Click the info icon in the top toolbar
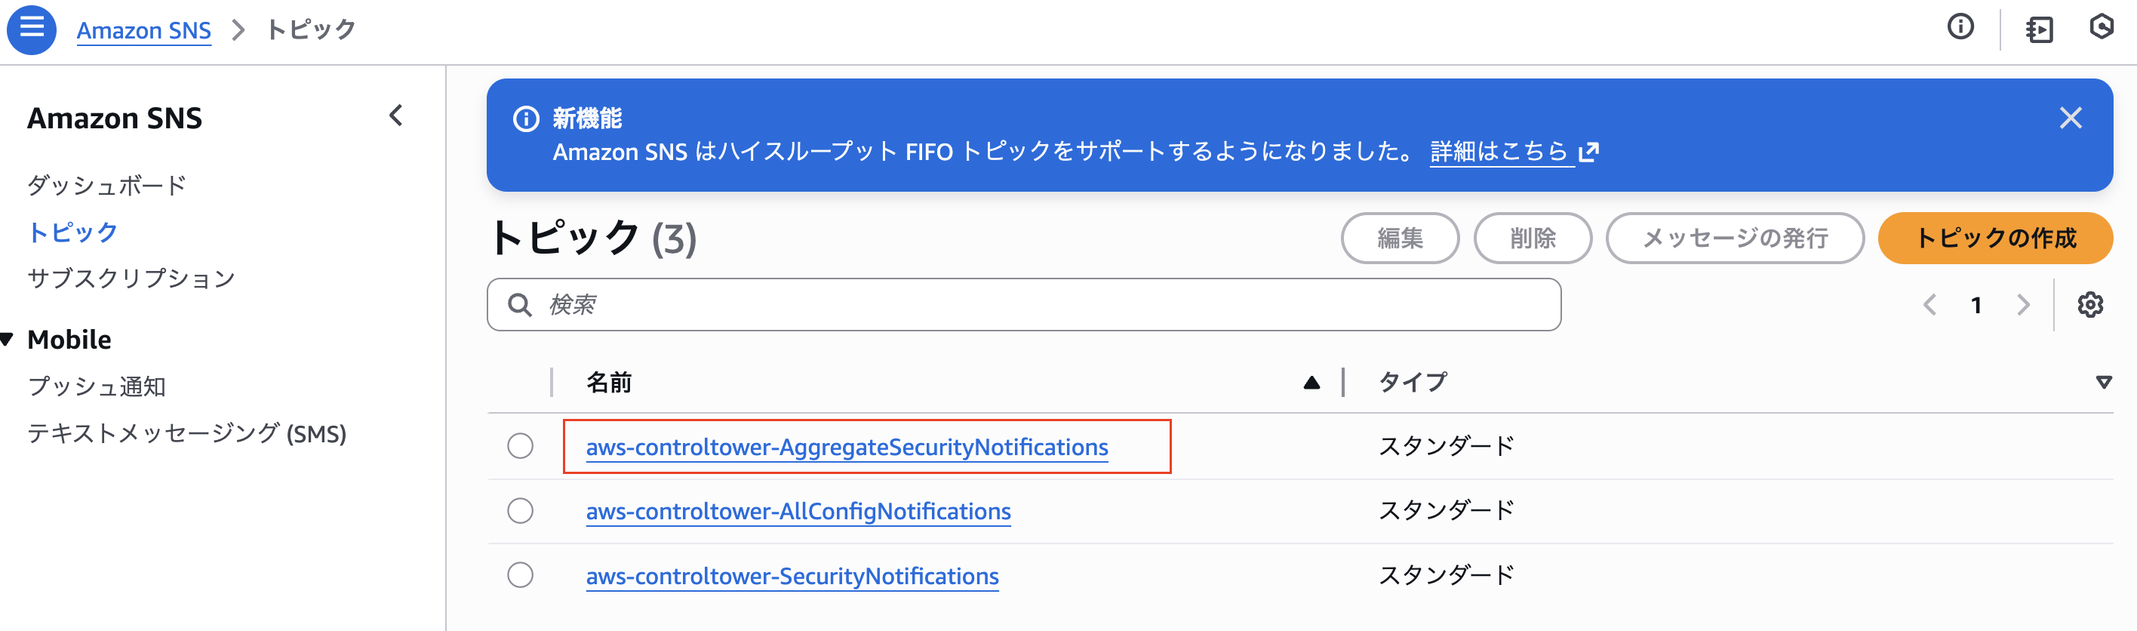The height and width of the screenshot is (631, 2137). point(1961,27)
